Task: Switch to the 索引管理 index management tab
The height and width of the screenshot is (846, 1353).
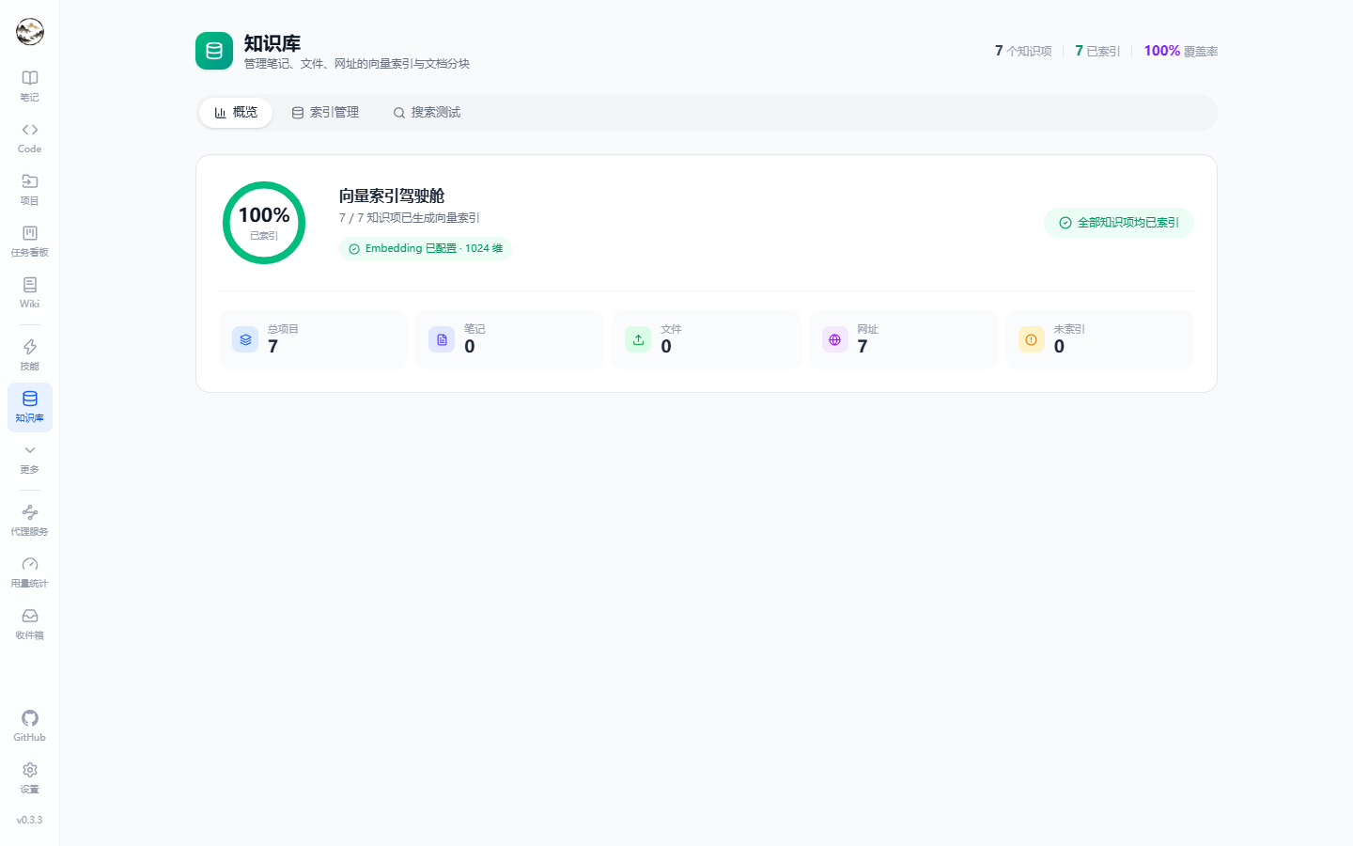Action: (325, 113)
